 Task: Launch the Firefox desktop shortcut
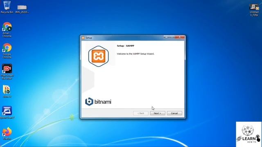[7, 134]
